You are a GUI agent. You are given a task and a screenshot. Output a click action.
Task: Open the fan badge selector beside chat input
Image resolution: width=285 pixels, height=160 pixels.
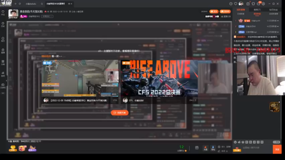[x=237, y=149]
